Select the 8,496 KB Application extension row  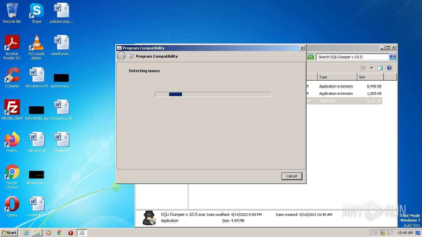click(344, 86)
